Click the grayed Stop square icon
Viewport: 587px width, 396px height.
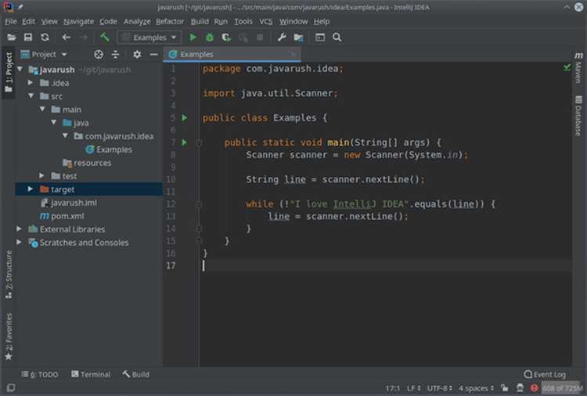260,37
